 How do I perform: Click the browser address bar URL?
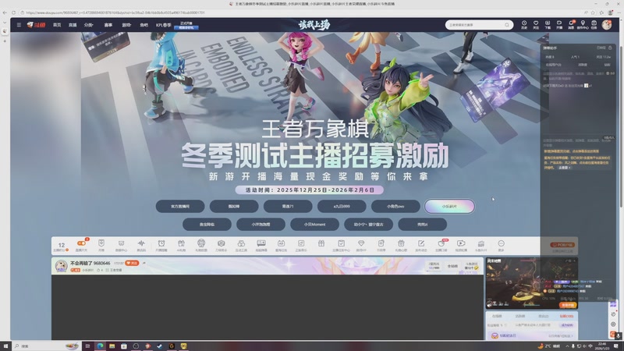(115, 12)
